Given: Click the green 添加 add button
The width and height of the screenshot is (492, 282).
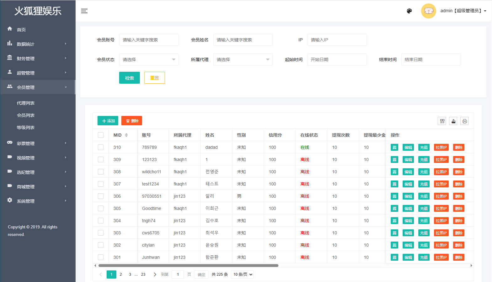Looking at the screenshot, I should 108,121.
